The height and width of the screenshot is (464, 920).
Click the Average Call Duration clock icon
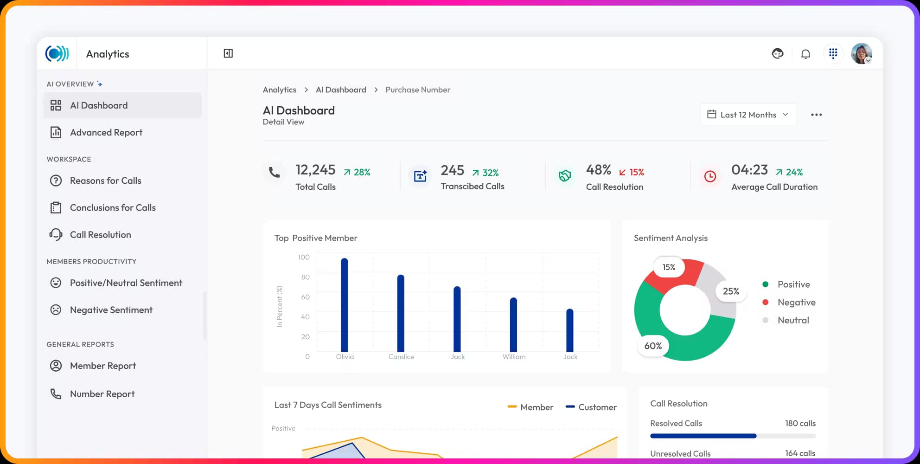710,176
